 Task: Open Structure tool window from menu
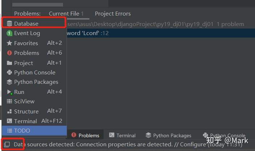26,111
